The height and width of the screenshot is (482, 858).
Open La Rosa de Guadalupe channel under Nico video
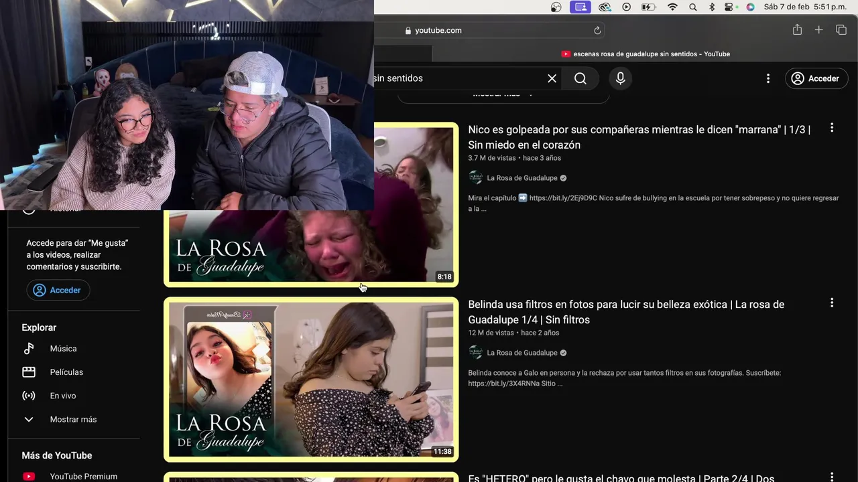(x=522, y=178)
